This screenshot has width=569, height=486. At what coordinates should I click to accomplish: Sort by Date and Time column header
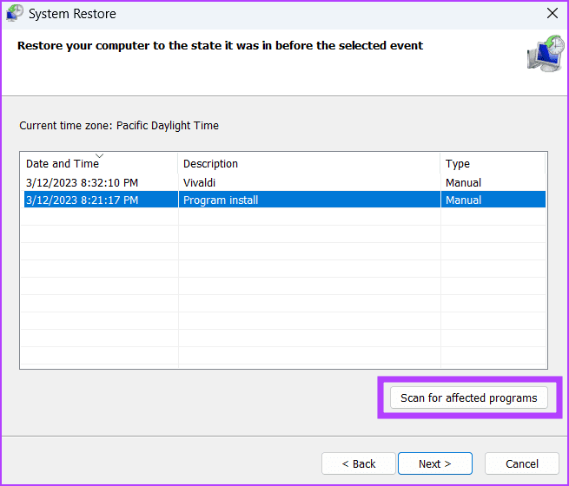(99, 163)
